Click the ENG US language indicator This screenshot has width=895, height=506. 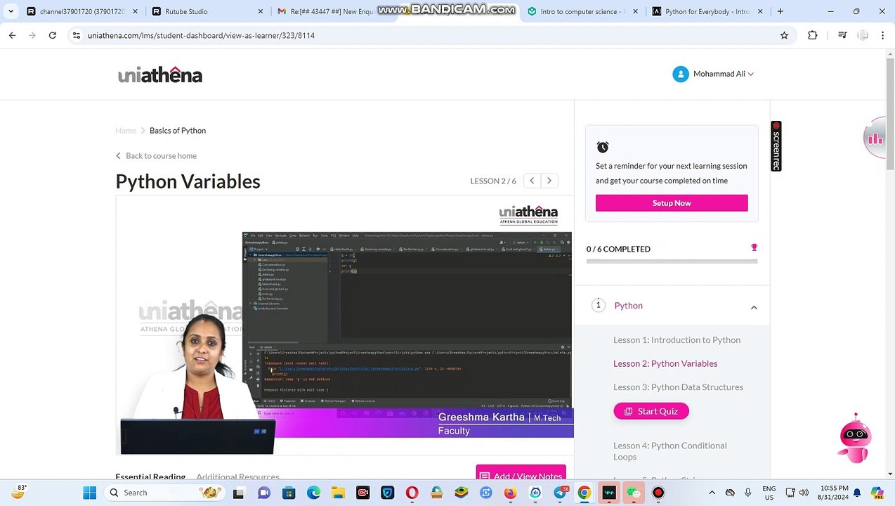coord(769,493)
